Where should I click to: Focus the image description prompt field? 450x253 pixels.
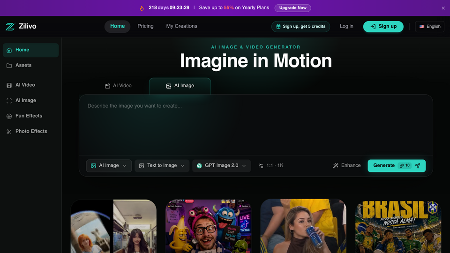click(256, 125)
